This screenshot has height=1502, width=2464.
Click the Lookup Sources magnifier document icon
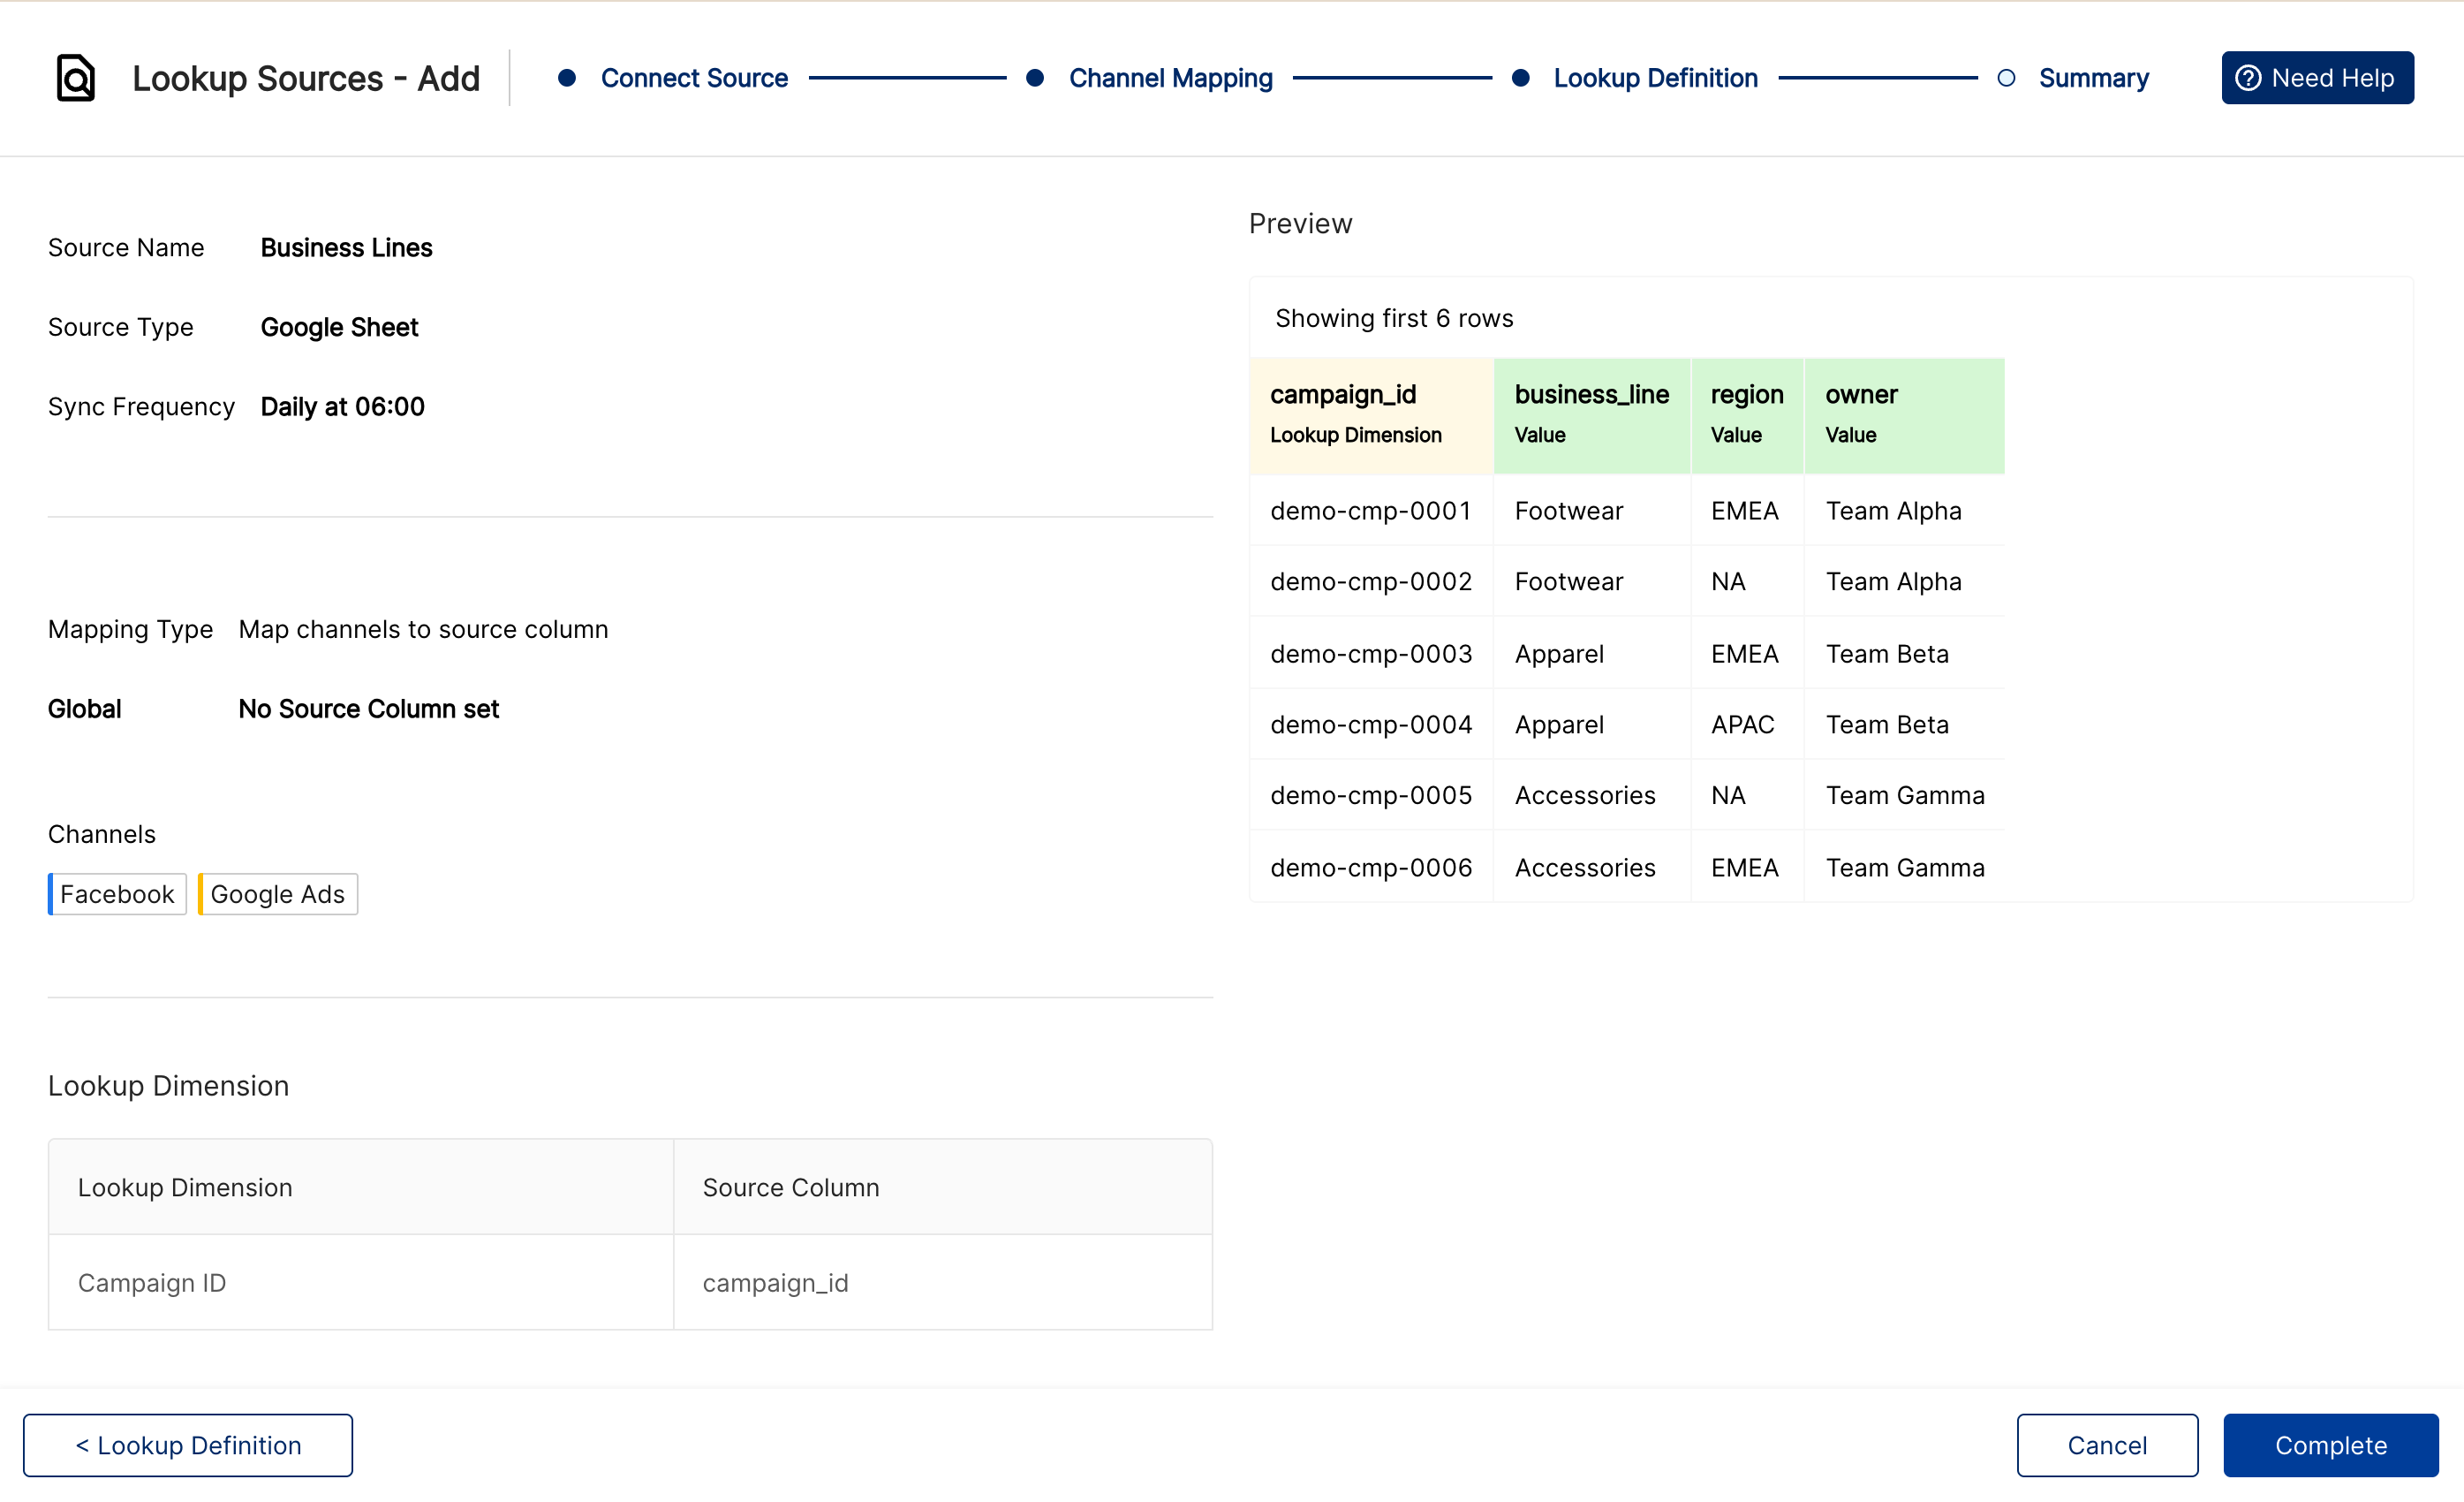[x=75, y=78]
